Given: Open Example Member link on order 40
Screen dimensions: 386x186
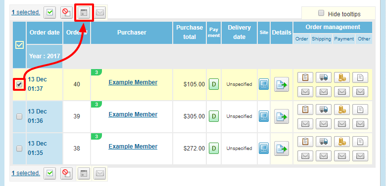Looking at the screenshot, I should [x=133, y=82].
